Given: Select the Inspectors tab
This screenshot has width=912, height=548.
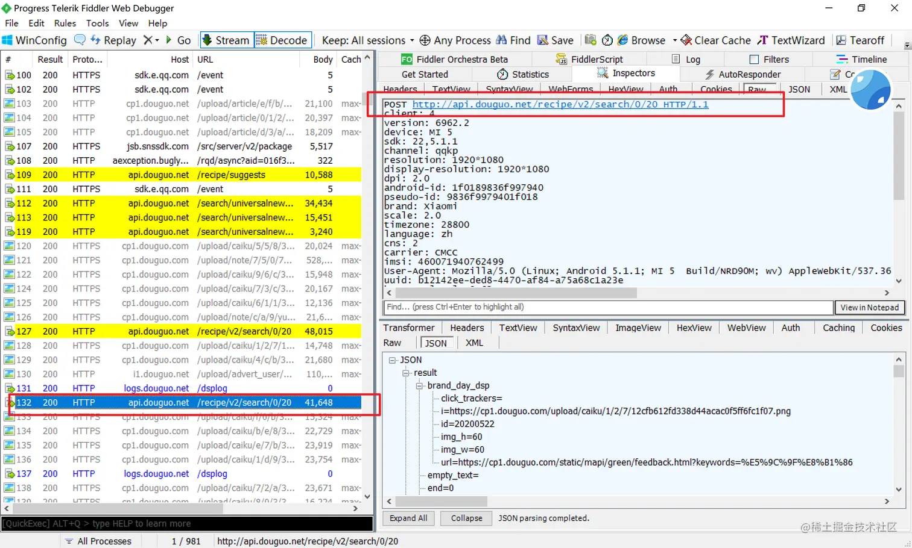Looking at the screenshot, I should click(626, 73).
